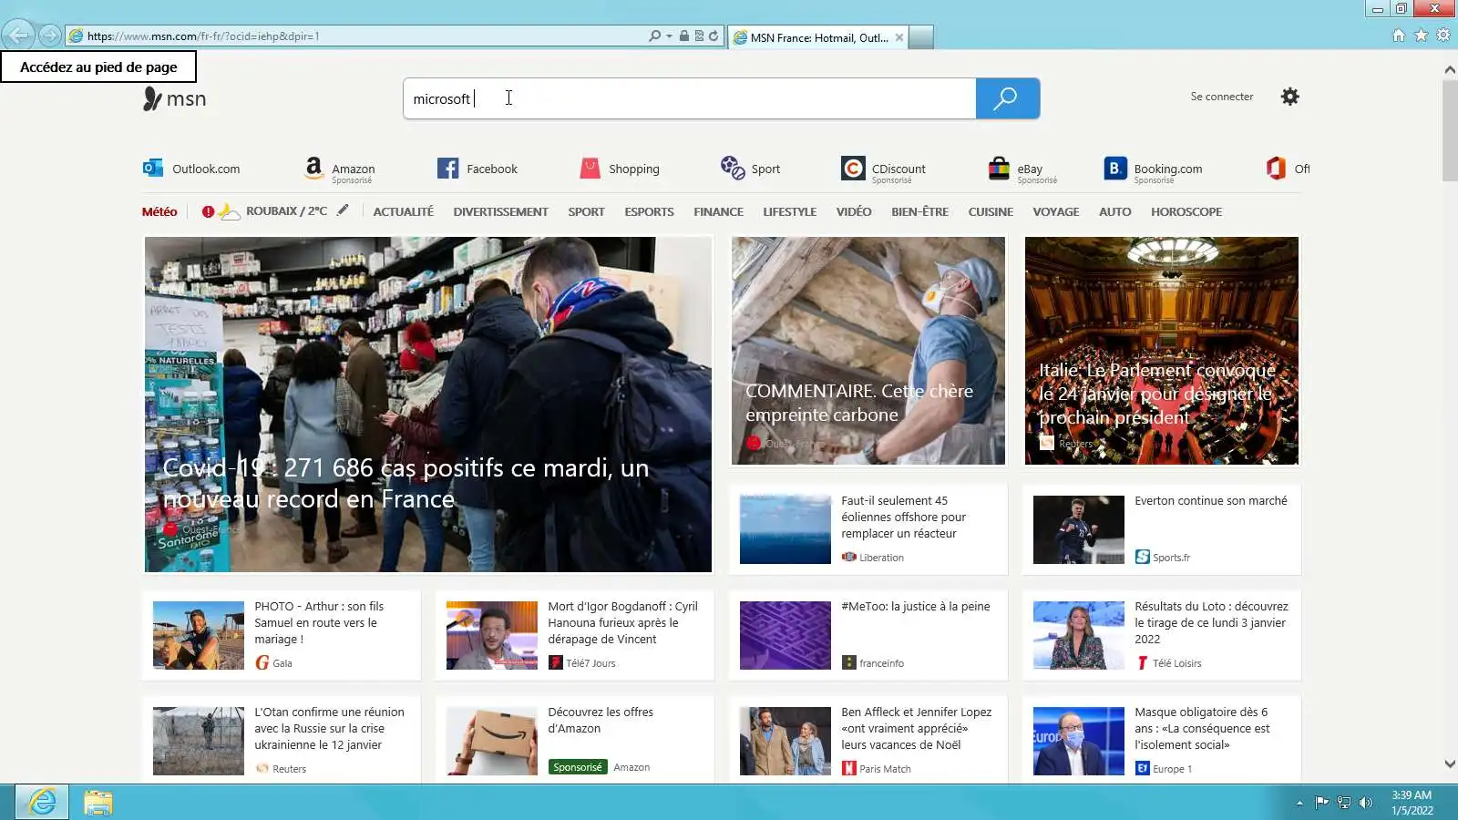The width and height of the screenshot is (1458, 820).
Task: Open ACTUALITÉ menu section
Action: click(x=404, y=211)
